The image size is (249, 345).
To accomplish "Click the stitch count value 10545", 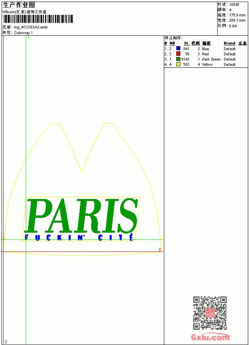I will coord(234,5).
